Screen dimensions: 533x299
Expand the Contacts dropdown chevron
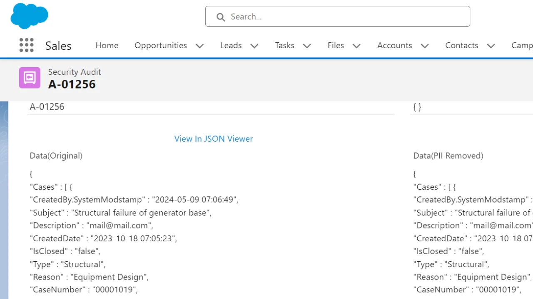click(x=491, y=46)
